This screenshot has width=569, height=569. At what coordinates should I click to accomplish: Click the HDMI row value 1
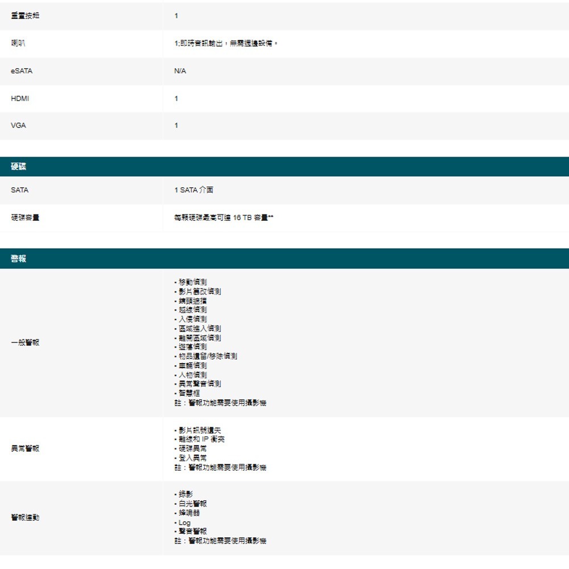(x=175, y=98)
